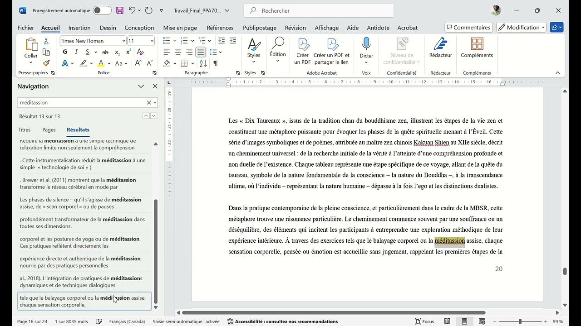
Task: Click the save diskette icon
Action: click(120, 10)
